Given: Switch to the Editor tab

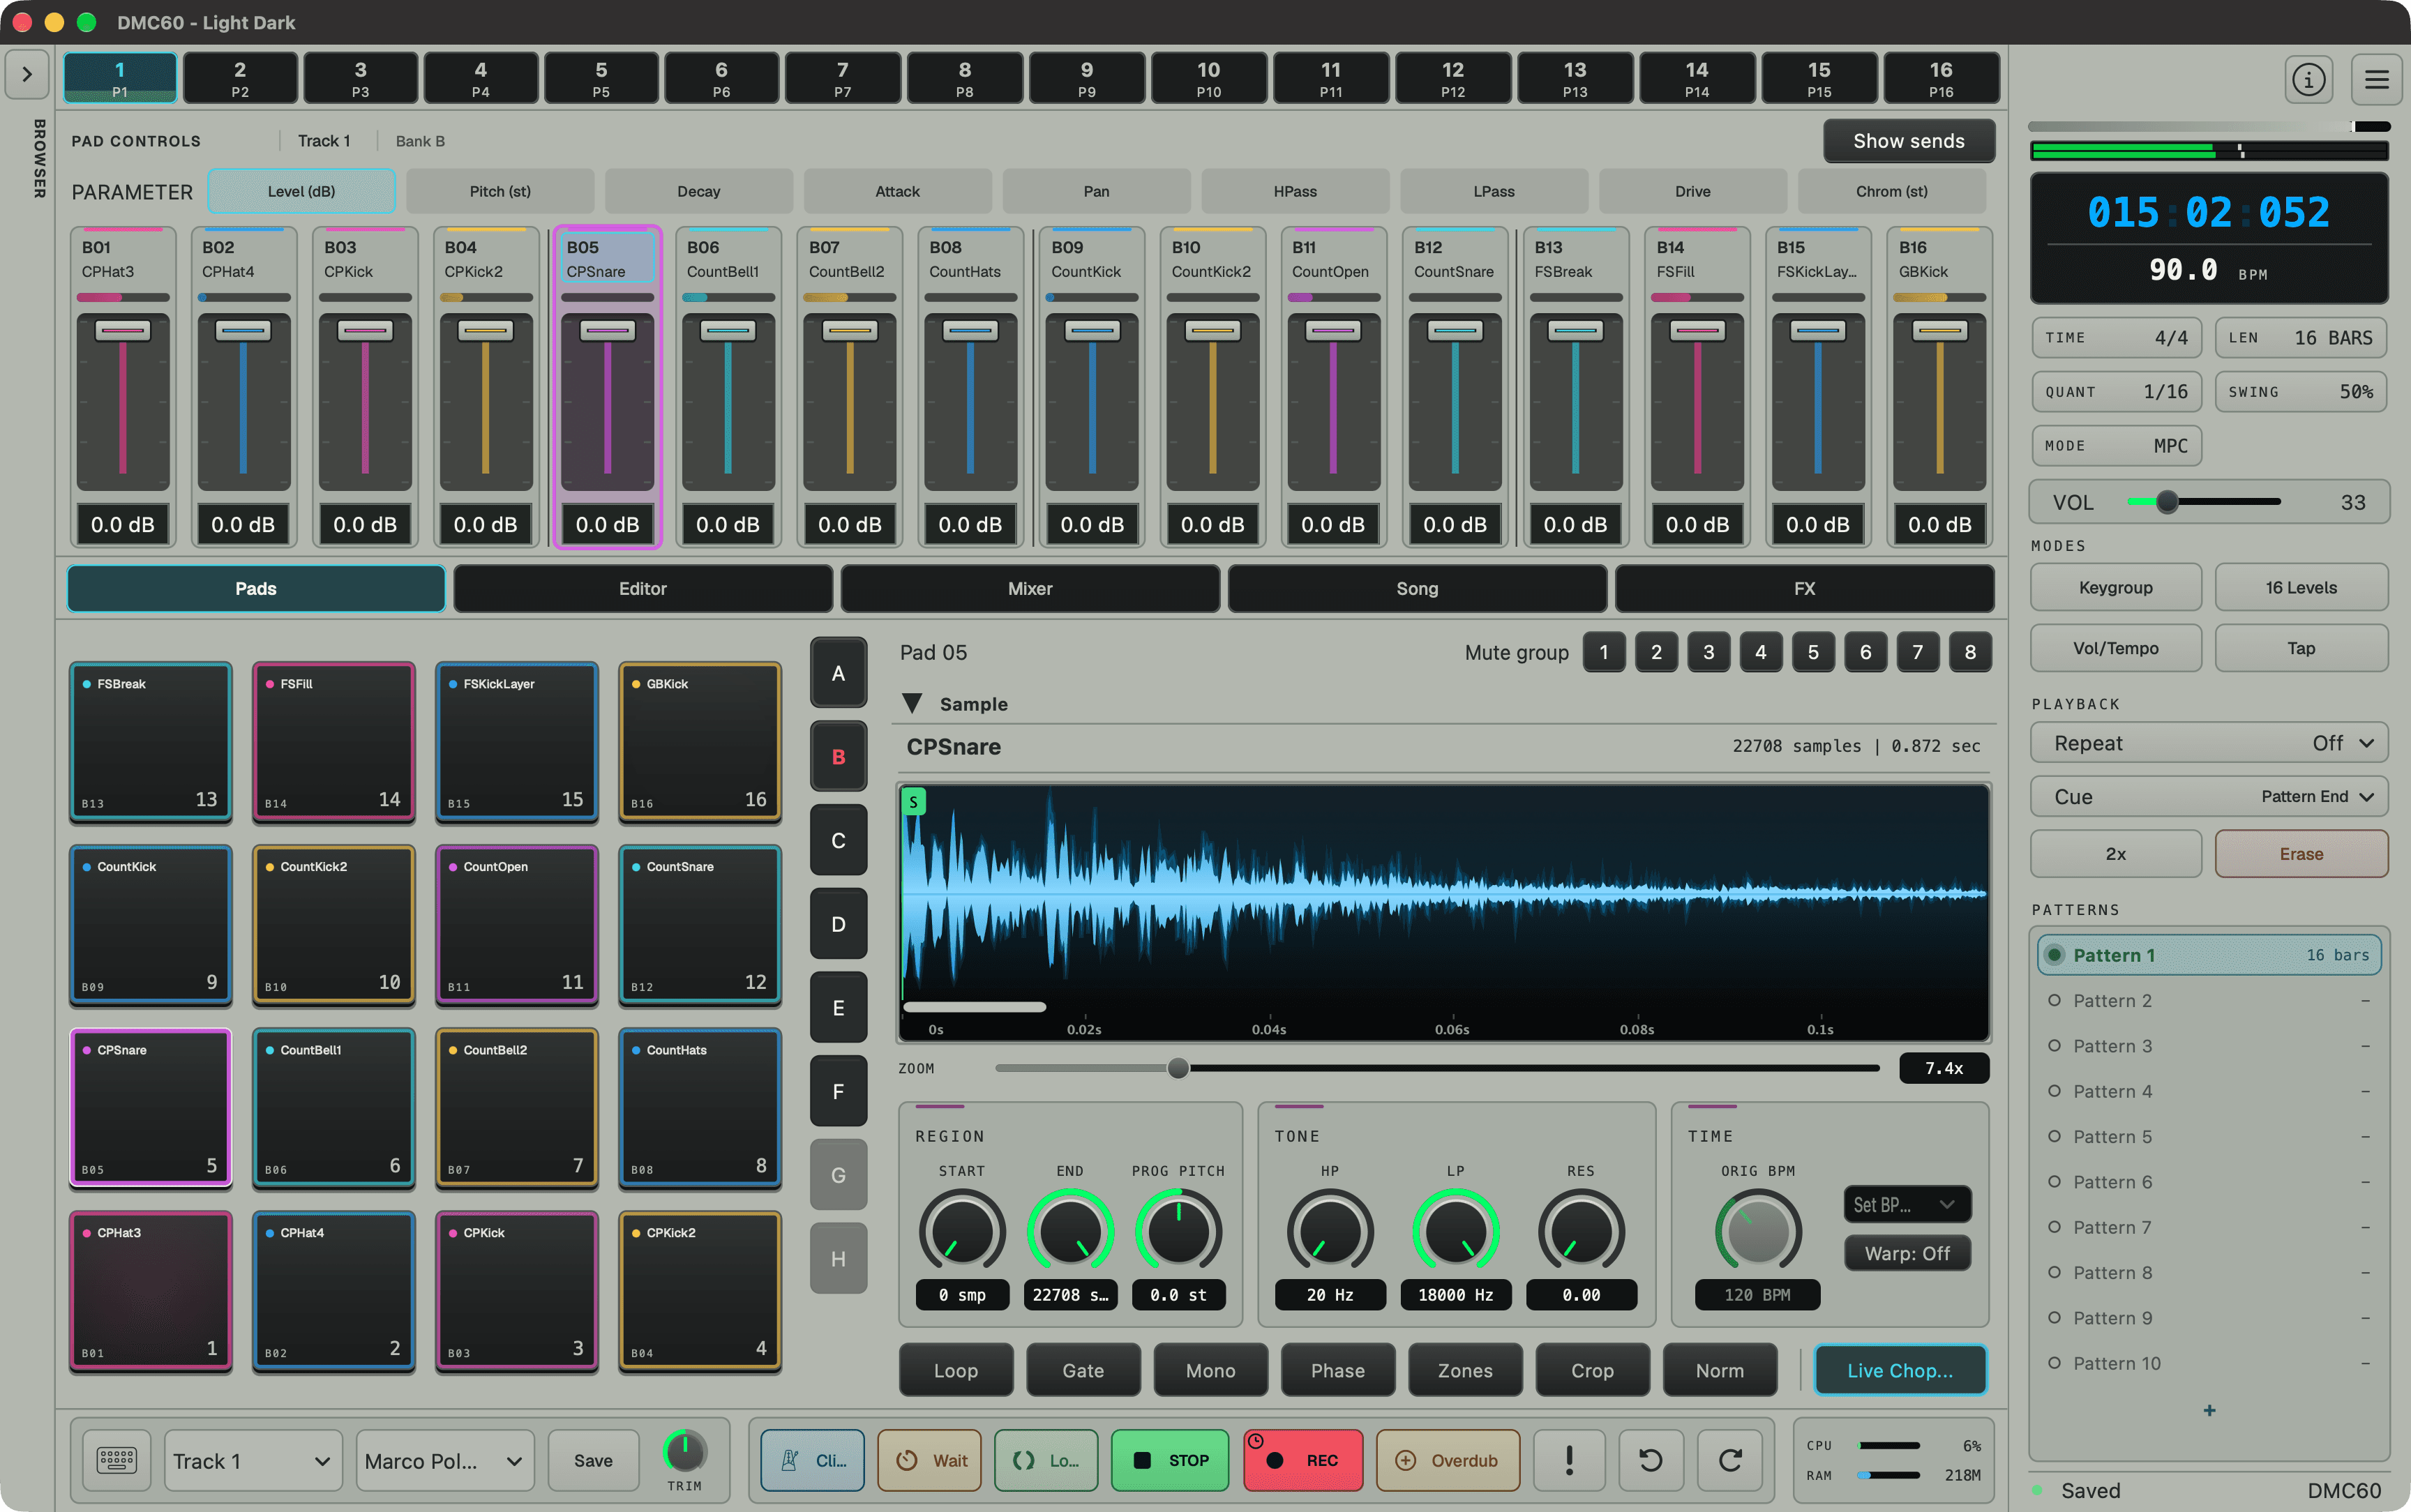Looking at the screenshot, I should pyautogui.click(x=643, y=589).
